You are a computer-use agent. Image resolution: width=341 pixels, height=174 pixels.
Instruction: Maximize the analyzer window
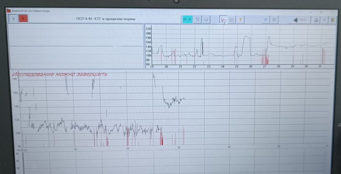(321, 12)
